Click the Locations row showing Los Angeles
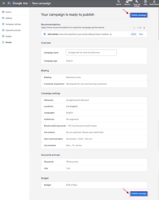 pos(94,107)
